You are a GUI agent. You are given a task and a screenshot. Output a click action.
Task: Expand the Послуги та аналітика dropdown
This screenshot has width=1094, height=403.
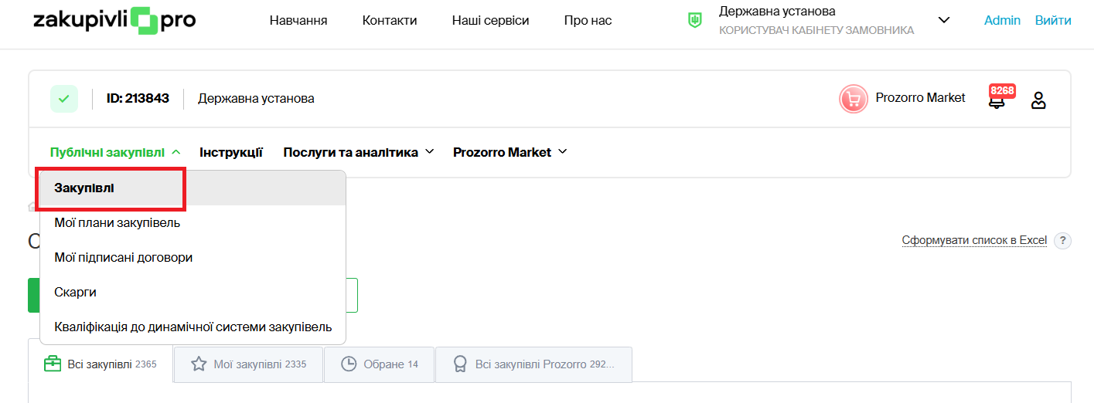[x=358, y=153]
